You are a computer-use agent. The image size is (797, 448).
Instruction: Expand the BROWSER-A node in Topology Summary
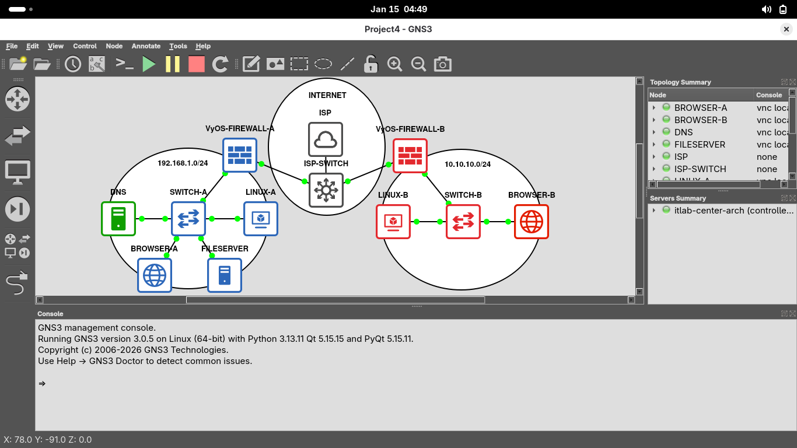(x=655, y=108)
